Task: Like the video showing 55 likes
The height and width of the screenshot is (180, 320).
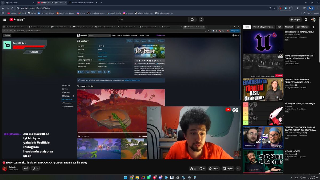Action: 193,169
